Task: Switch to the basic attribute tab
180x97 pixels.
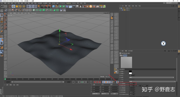Action: pyautogui.click(x=121, y=55)
